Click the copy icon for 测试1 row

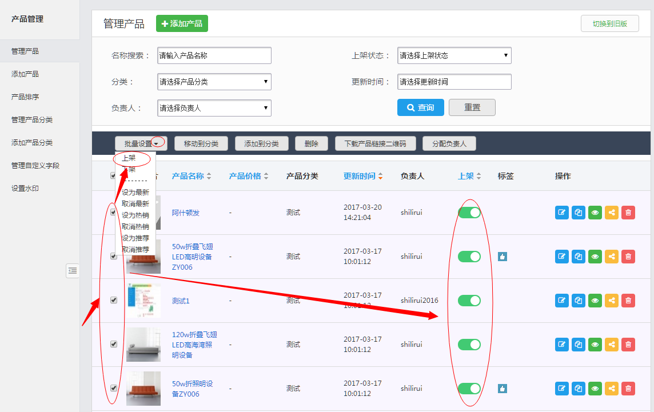[x=579, y=301]
